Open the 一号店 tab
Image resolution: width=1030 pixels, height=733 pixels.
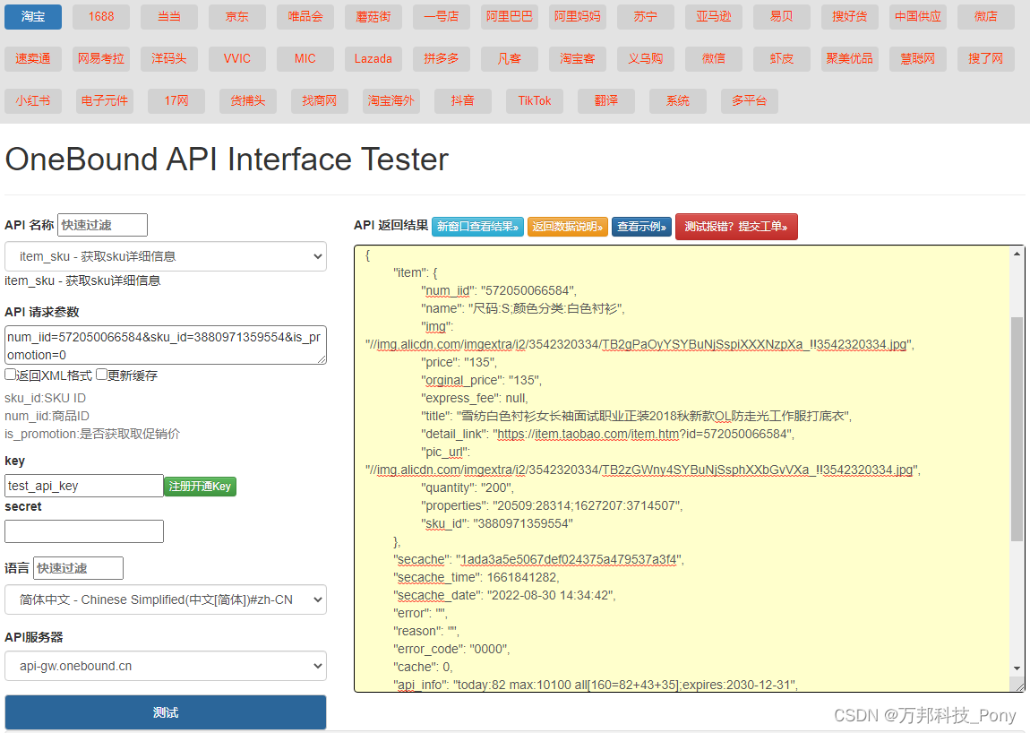(x=442, y=16)
